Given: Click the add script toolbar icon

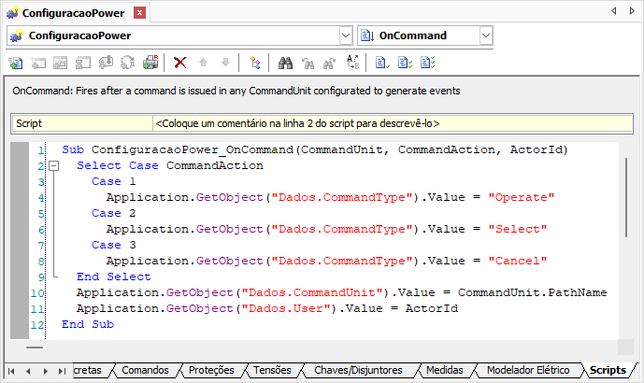Looking at the screenshot, I should (16, 63).
